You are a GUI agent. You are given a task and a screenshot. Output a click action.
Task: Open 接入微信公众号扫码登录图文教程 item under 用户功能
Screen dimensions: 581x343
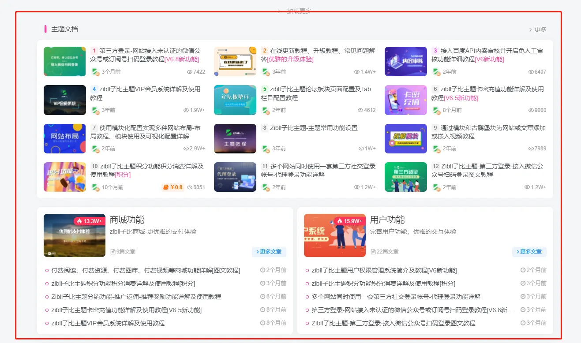pos(394,323)
